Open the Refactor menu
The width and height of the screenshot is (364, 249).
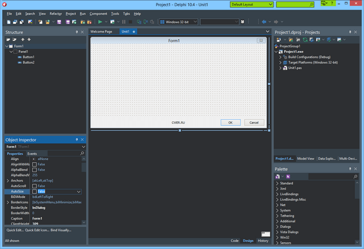click(x=56, y=13)
